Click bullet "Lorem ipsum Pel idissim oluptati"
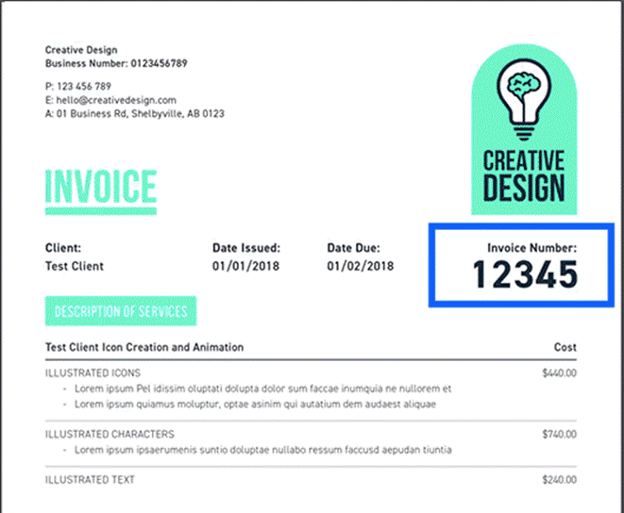The image size is (624, 513). point(262,389)
